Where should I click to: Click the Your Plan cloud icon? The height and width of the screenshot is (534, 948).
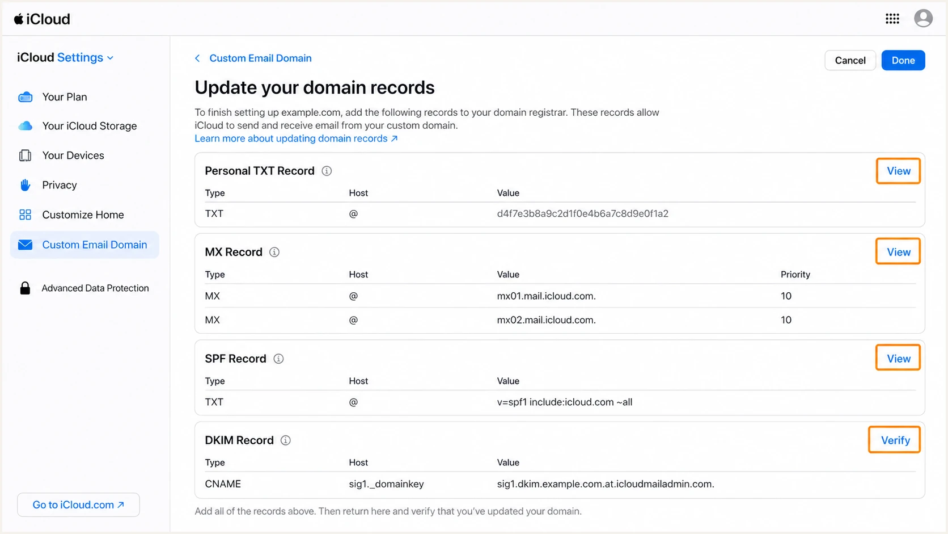pyautogui.click(x=26, y=97)
